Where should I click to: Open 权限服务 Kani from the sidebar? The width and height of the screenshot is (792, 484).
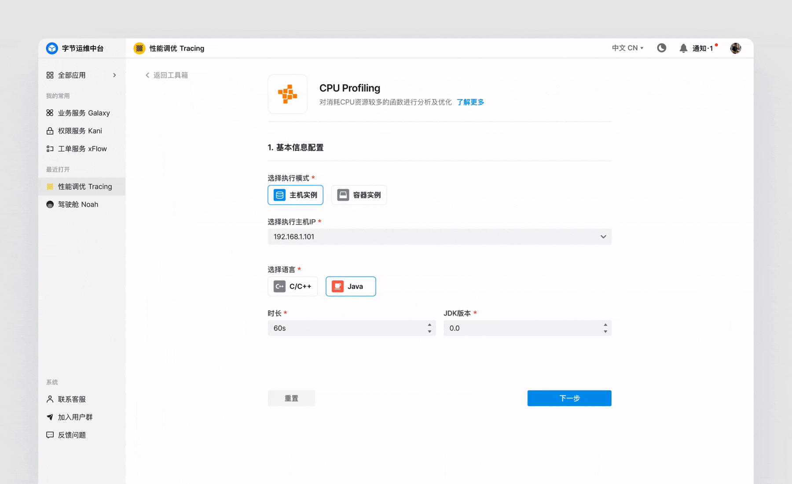(50, 130)
